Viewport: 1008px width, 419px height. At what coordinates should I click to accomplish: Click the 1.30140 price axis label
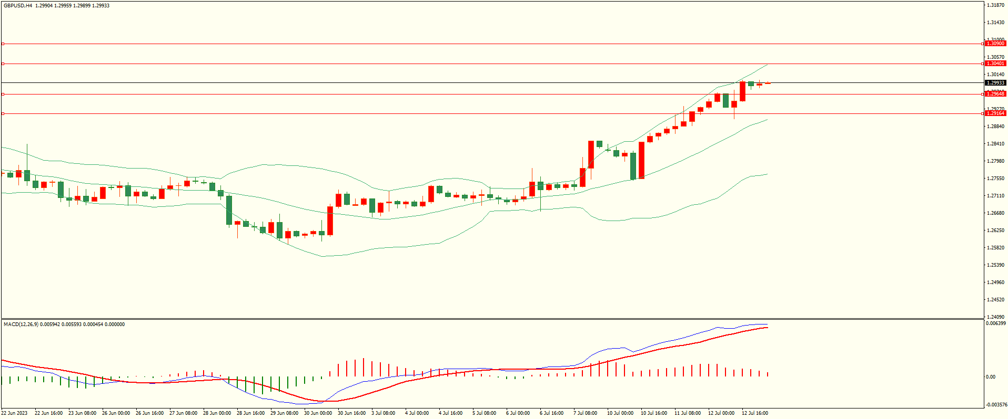coord(995,75)
